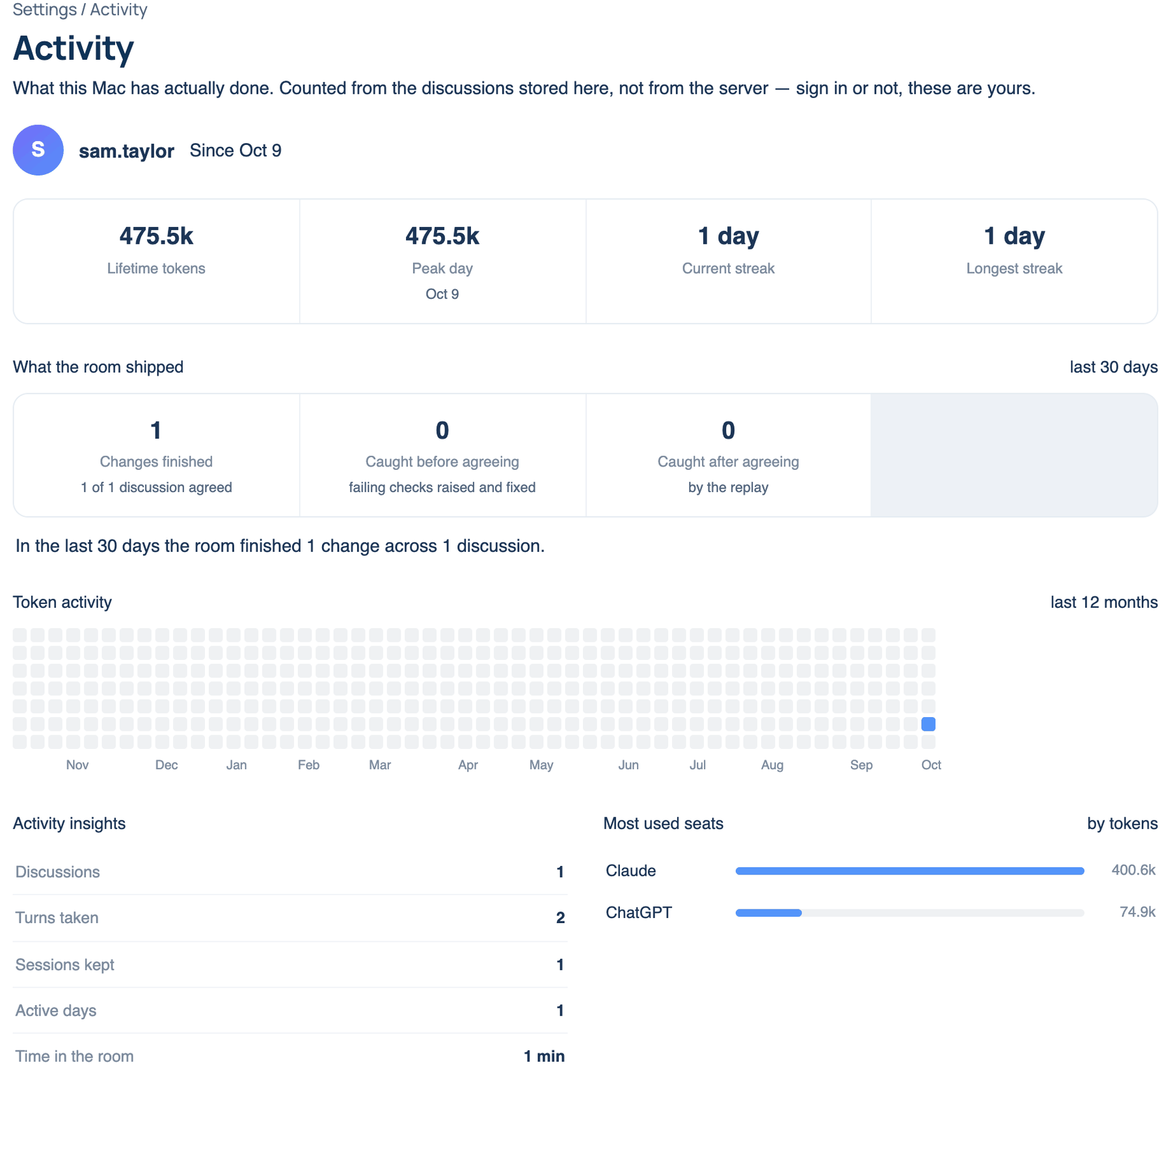
Task: Click the Caught after agreeing card
Action: (728, 455)
